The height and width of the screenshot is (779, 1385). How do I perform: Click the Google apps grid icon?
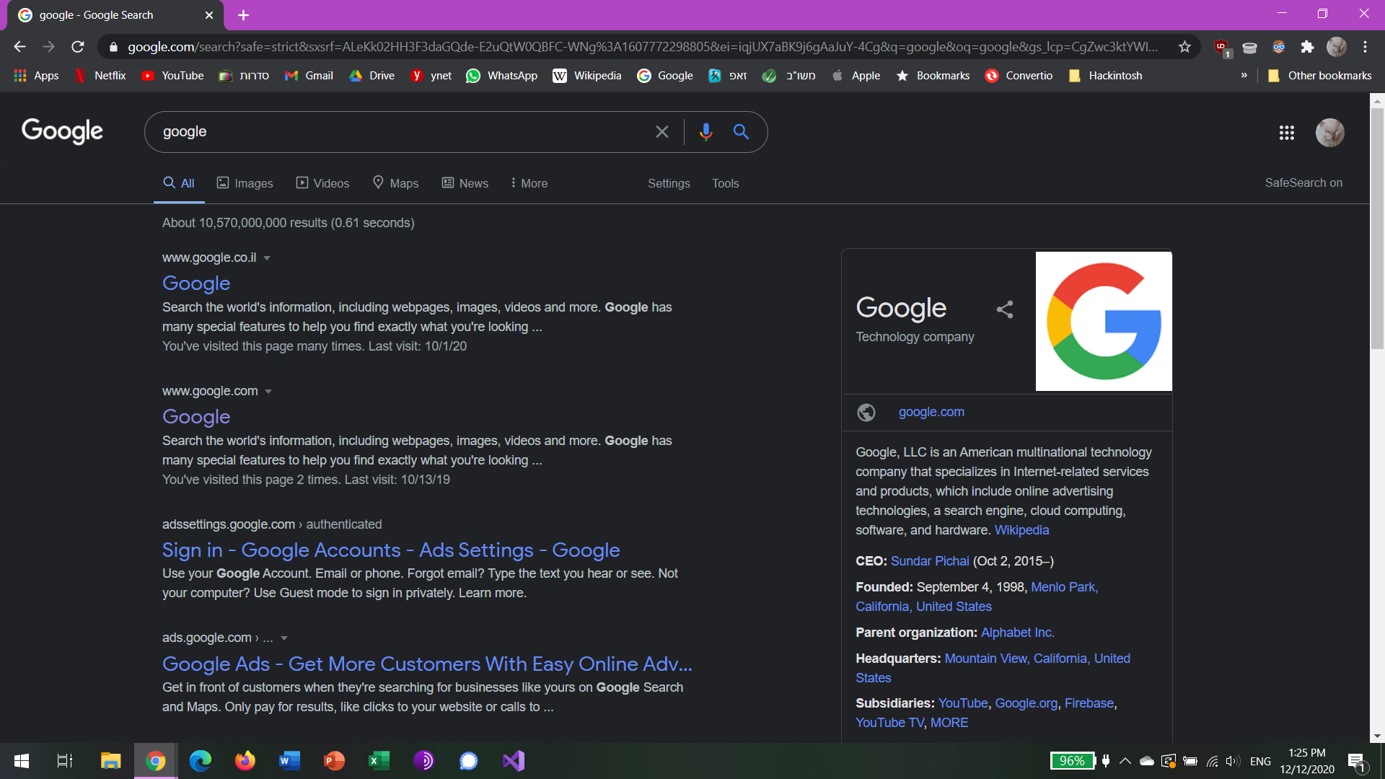[x=1287, y=132]
